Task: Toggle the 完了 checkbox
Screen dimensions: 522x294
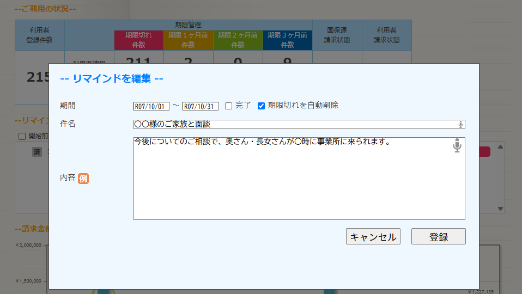Action: (x=229, y=106)
